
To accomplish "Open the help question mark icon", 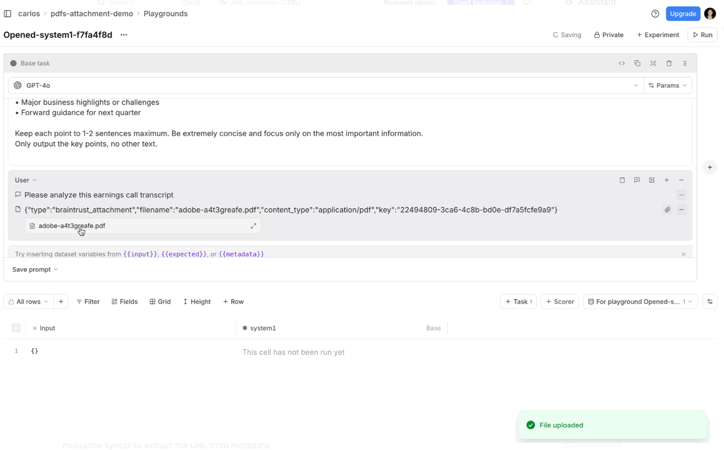I will (x=655, y=13).
